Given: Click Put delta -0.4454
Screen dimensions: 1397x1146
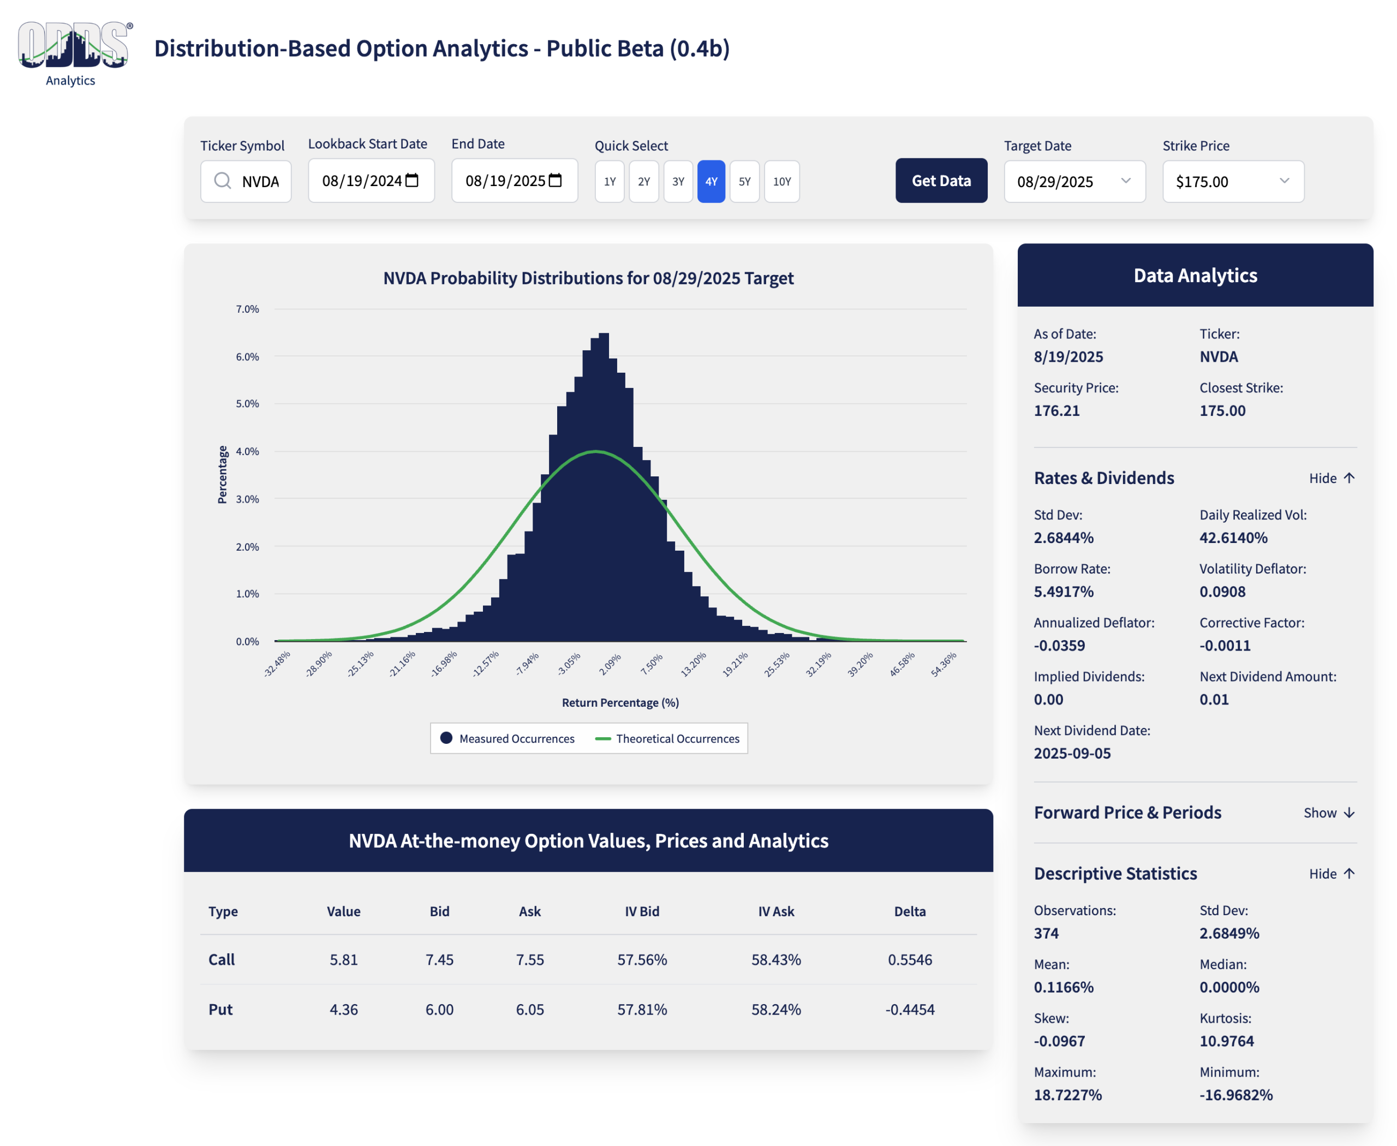Looking at the screenshot, I should click(x=909, y=1010).
